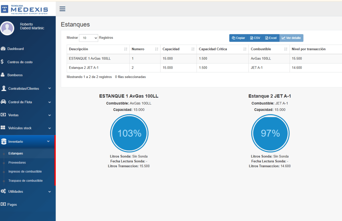342x221 pixels.
Task: Click the 103% gauge for ESTANQUE 1
Action: pos(129,133)
